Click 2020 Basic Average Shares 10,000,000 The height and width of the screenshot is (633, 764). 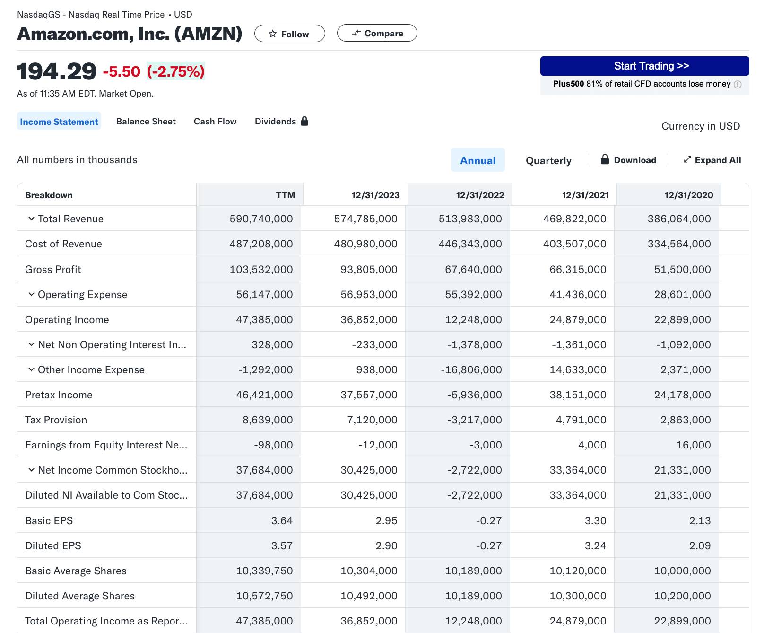682,571
